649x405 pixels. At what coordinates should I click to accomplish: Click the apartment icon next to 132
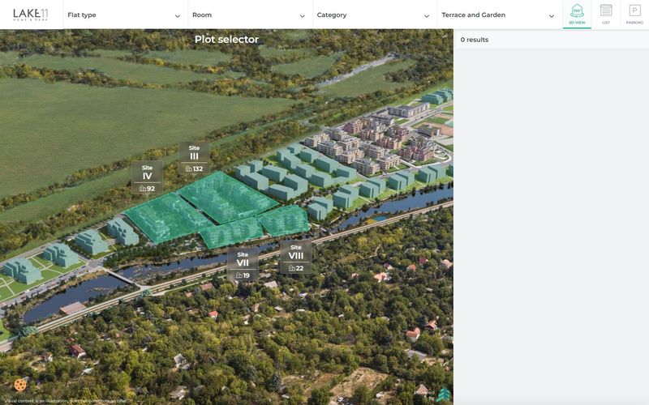[x=189, y=168]
